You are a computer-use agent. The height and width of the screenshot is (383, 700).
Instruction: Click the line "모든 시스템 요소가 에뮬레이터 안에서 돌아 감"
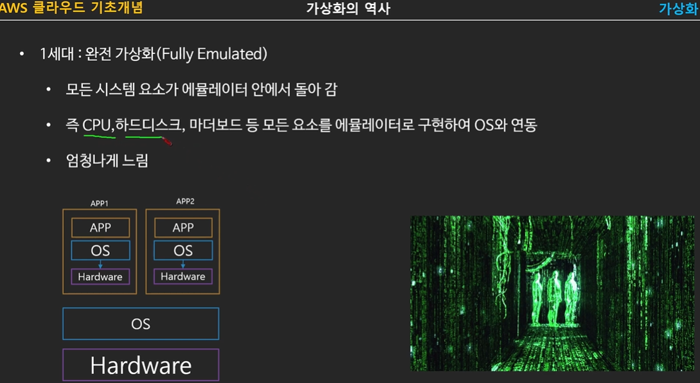201,90
